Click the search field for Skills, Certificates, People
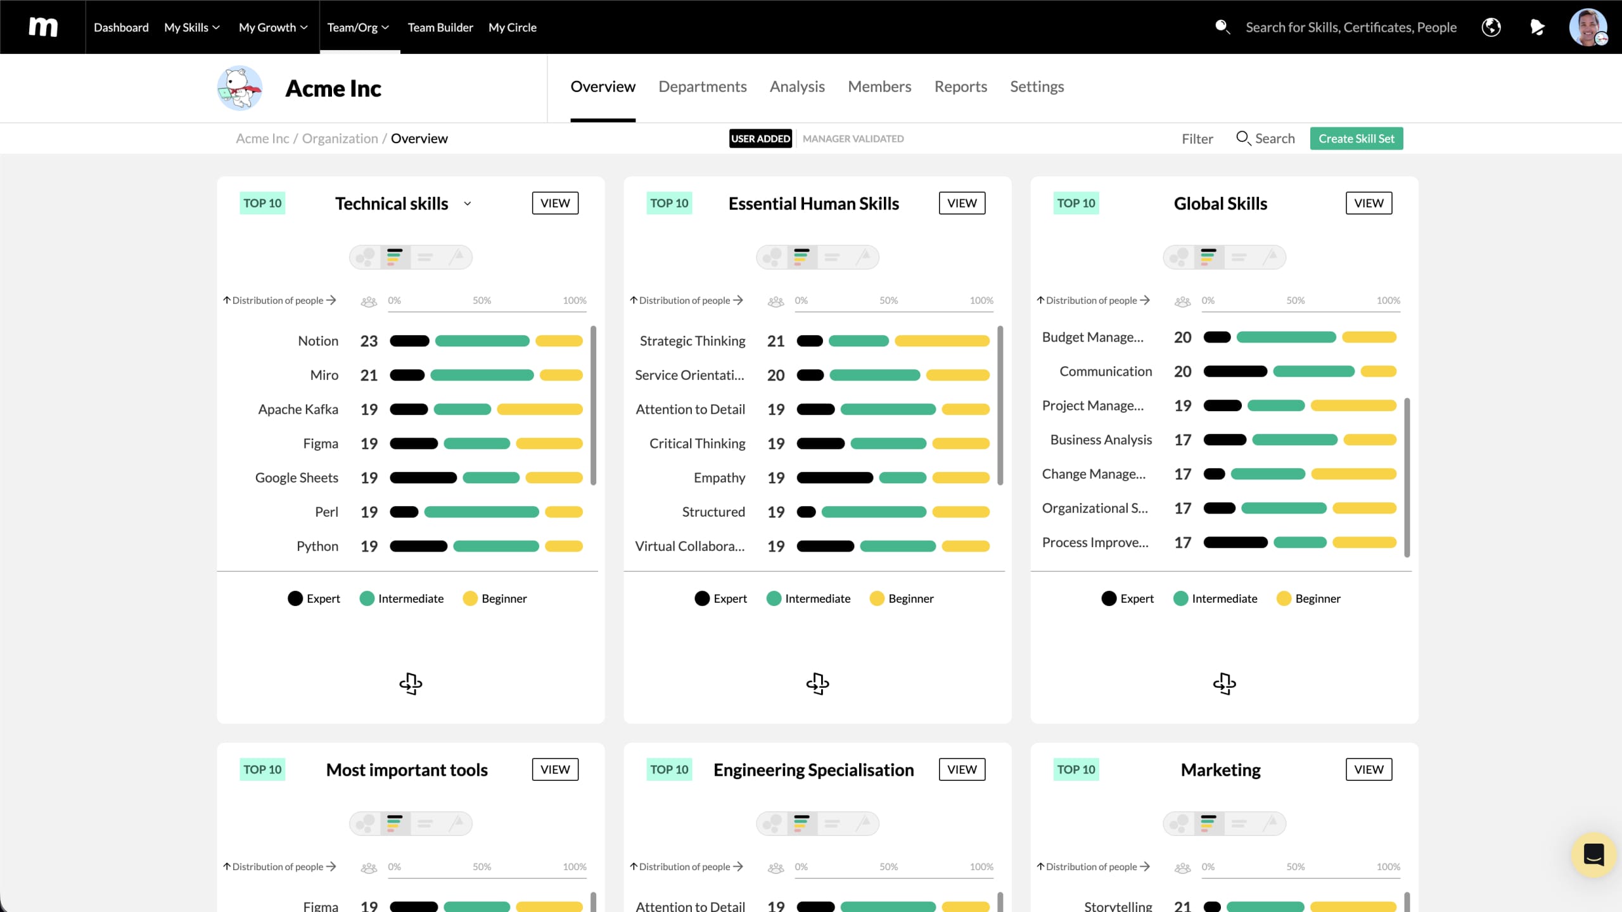 1351,27
